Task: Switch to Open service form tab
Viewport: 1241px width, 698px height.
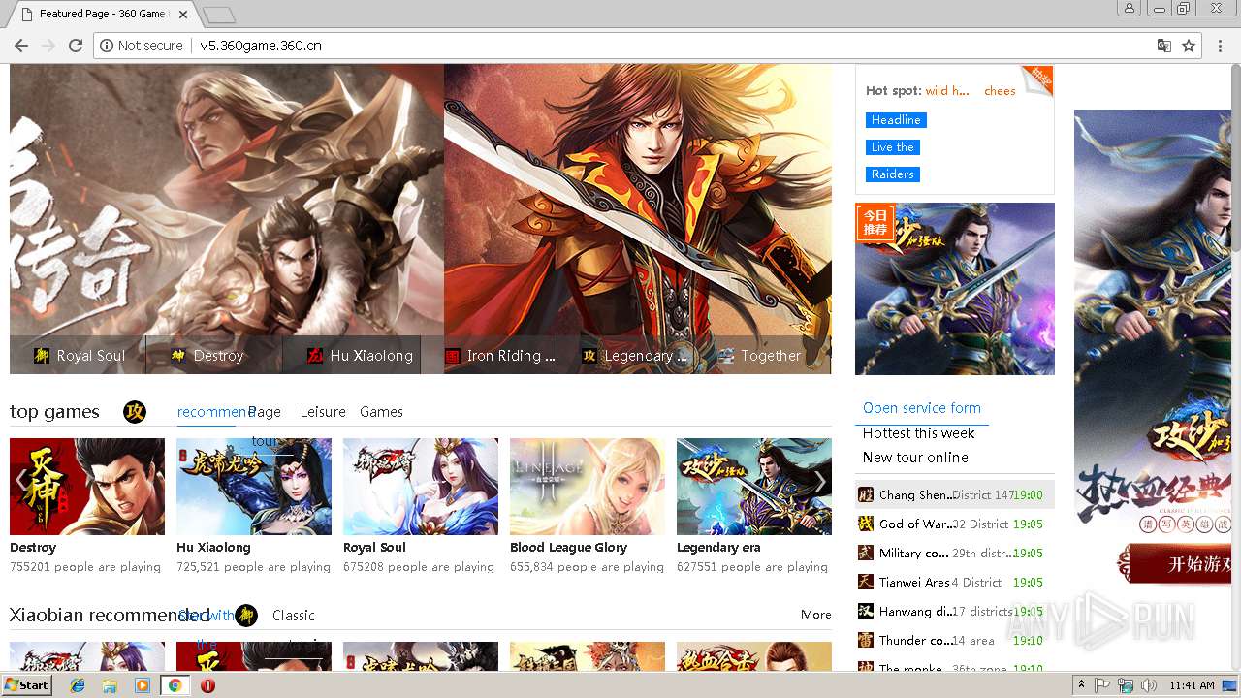Action: [x=922, y=408]
